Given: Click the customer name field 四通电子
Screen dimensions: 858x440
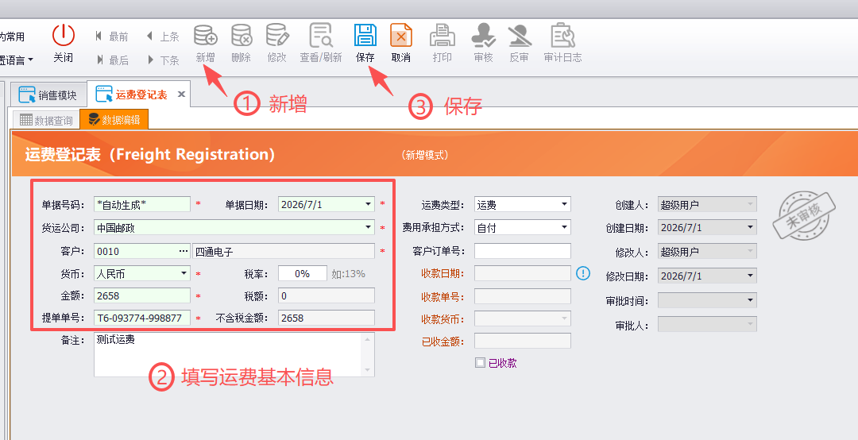Looking at the screenshot, I should [x=284, y=252].
